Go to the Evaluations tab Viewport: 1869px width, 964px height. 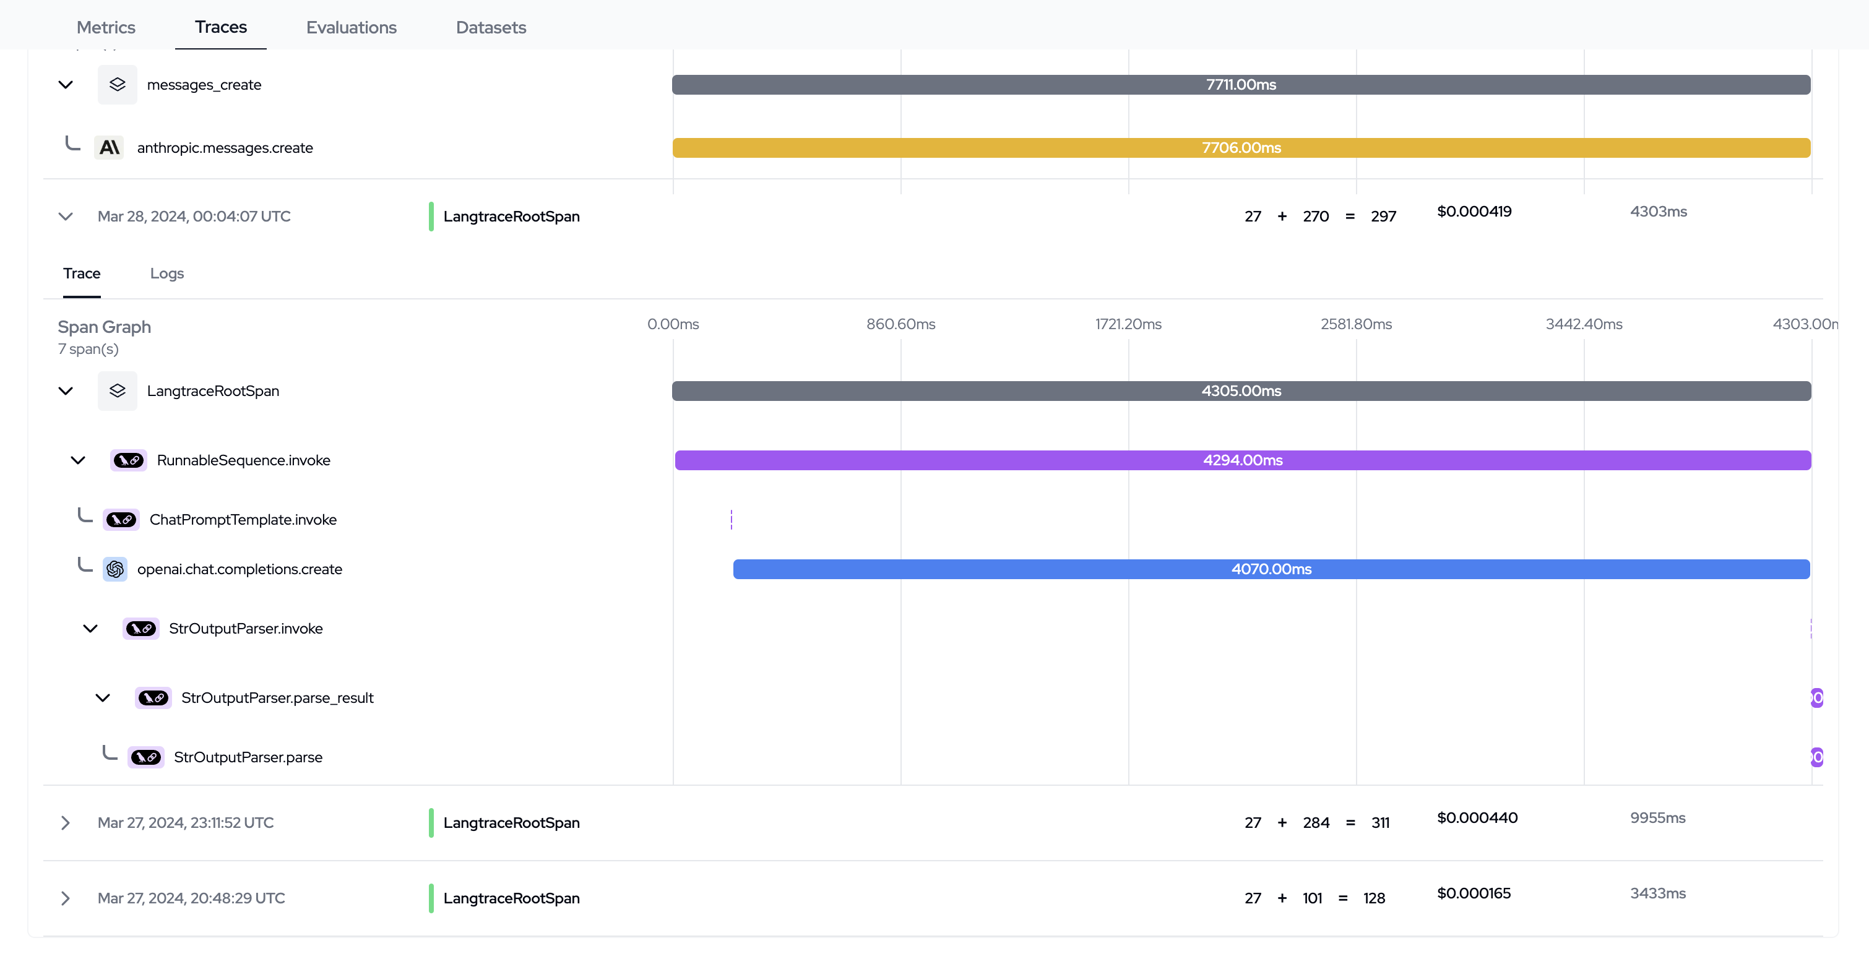[x=351, y=28]
